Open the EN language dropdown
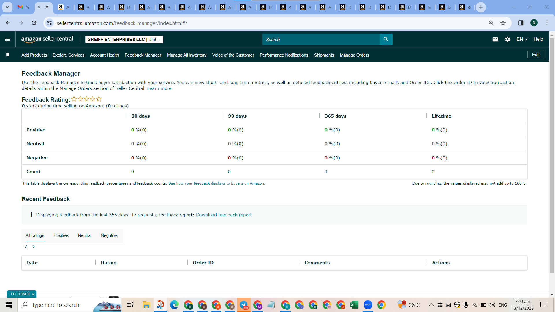 tap(522, 39)
